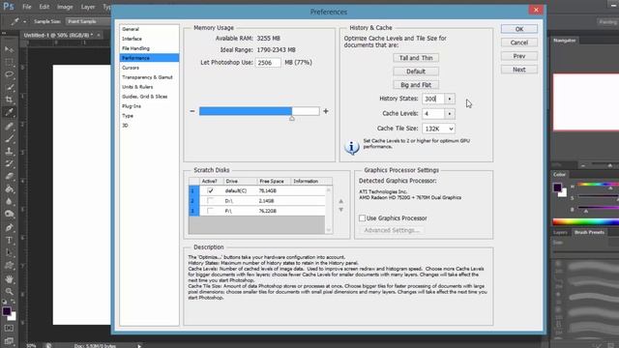Click OK to confirm preferences
Viewport: 619px width, 348px height.
tap(519, 29)
